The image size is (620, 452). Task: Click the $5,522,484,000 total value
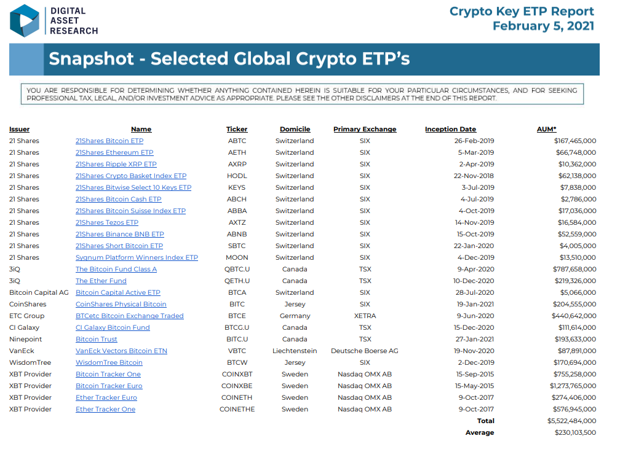[x=572, y=421]
